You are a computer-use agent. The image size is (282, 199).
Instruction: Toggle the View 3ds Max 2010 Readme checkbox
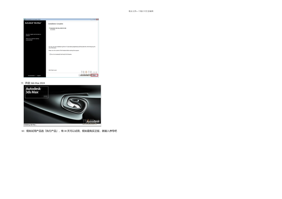[50, 54]
